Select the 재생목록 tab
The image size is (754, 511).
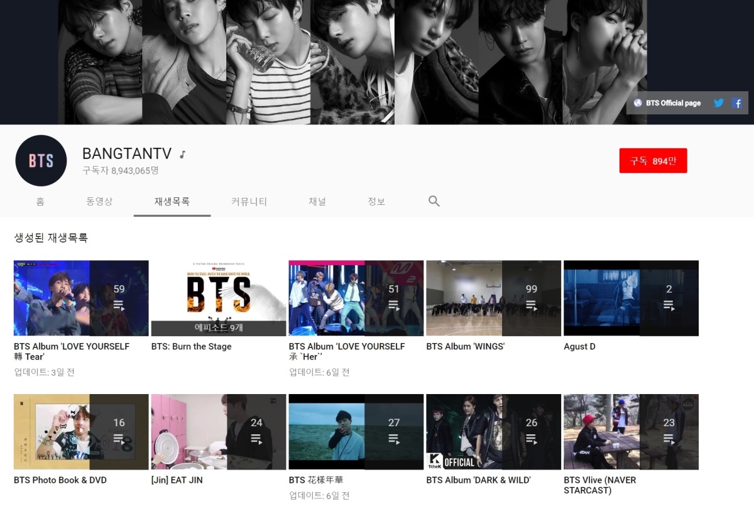[x=172, y=202]
